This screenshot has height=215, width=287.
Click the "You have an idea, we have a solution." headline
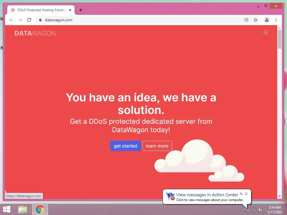point(141,104)
